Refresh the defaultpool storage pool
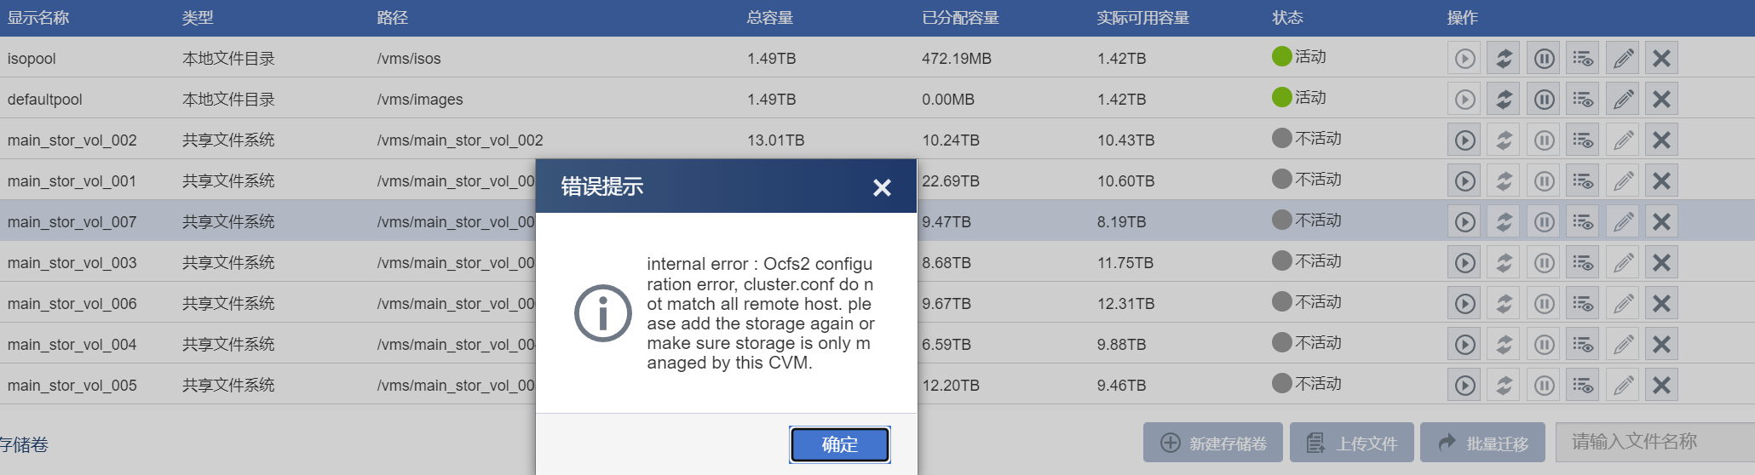This screenshot has width=1755, height=475. pyautogui.click(x=1505, y=100)
